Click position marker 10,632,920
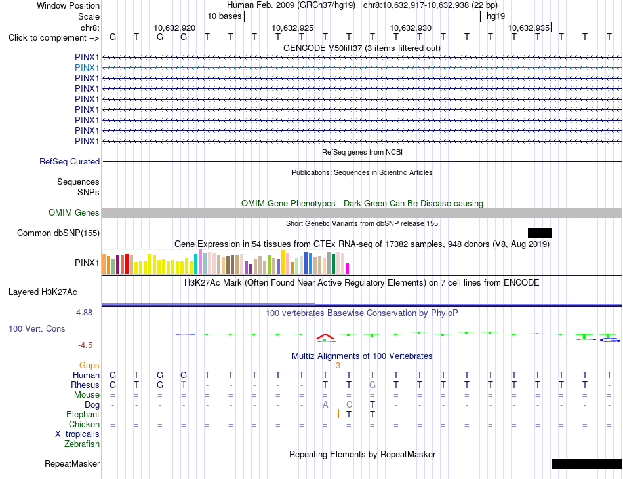 click(175, 28)
